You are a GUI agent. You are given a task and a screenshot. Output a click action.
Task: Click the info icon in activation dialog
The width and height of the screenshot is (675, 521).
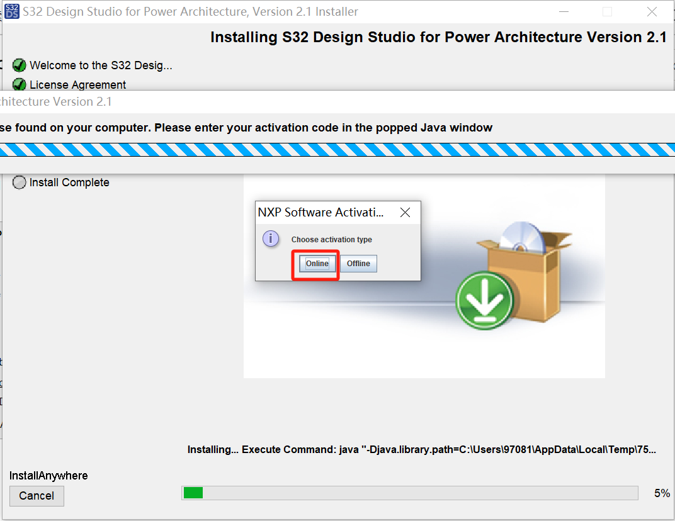(271, 238)
